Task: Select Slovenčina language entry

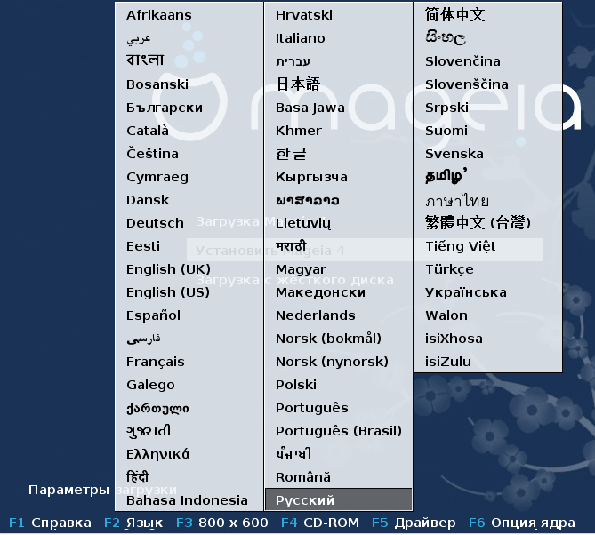Action: pyautogui.click(x=462, y=61)
